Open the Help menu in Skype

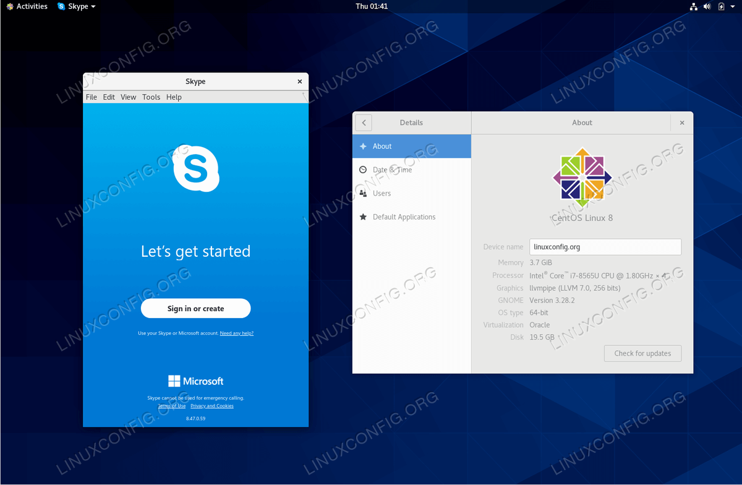pos(174,97)
